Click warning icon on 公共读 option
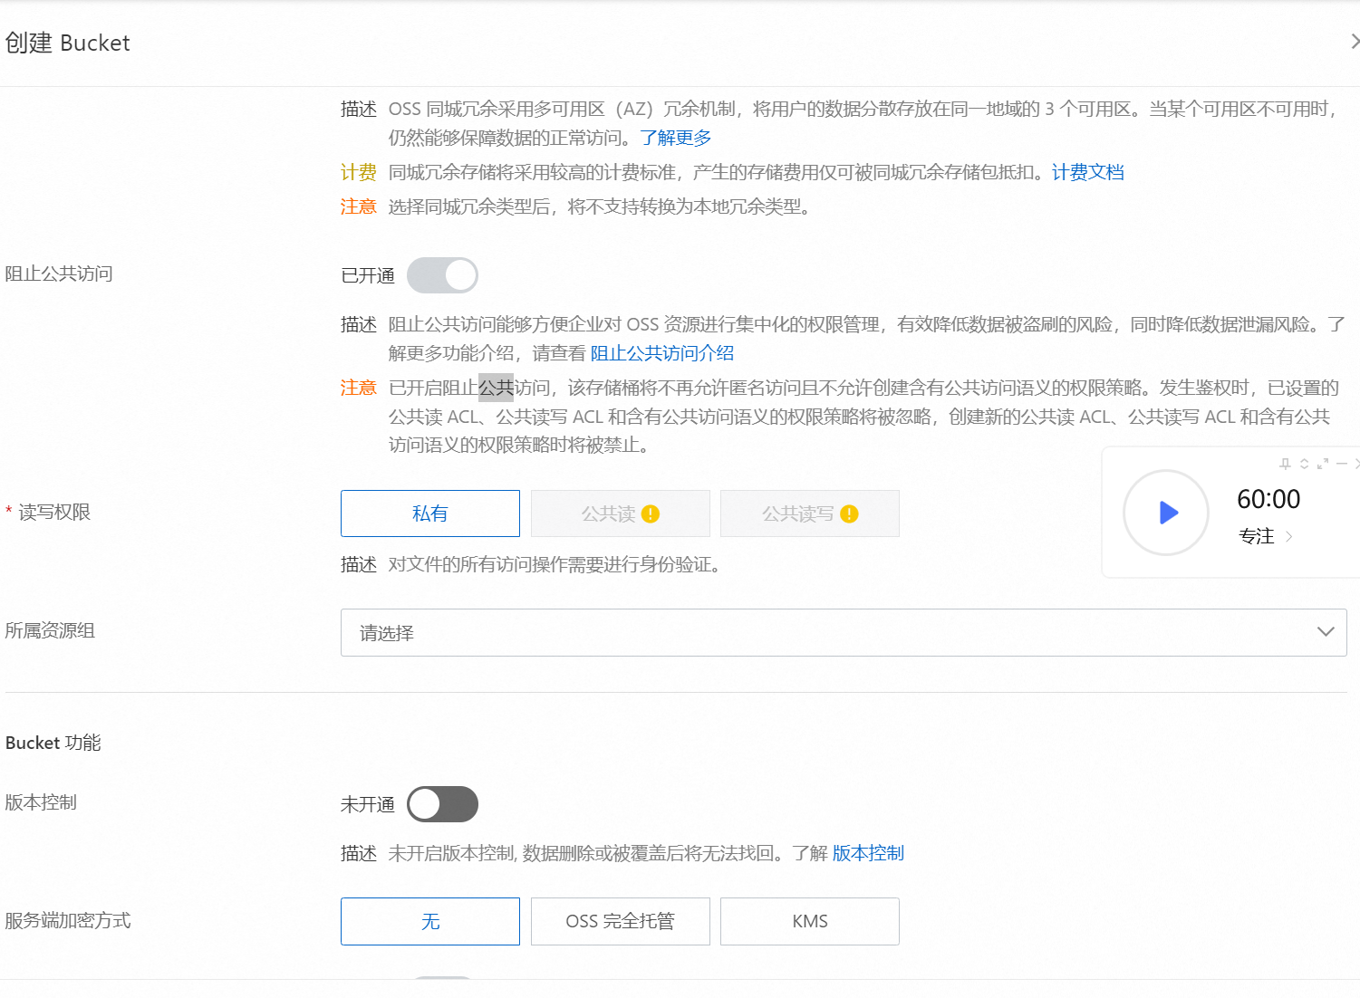This screenshot has height=998, width=1360. 651,514
